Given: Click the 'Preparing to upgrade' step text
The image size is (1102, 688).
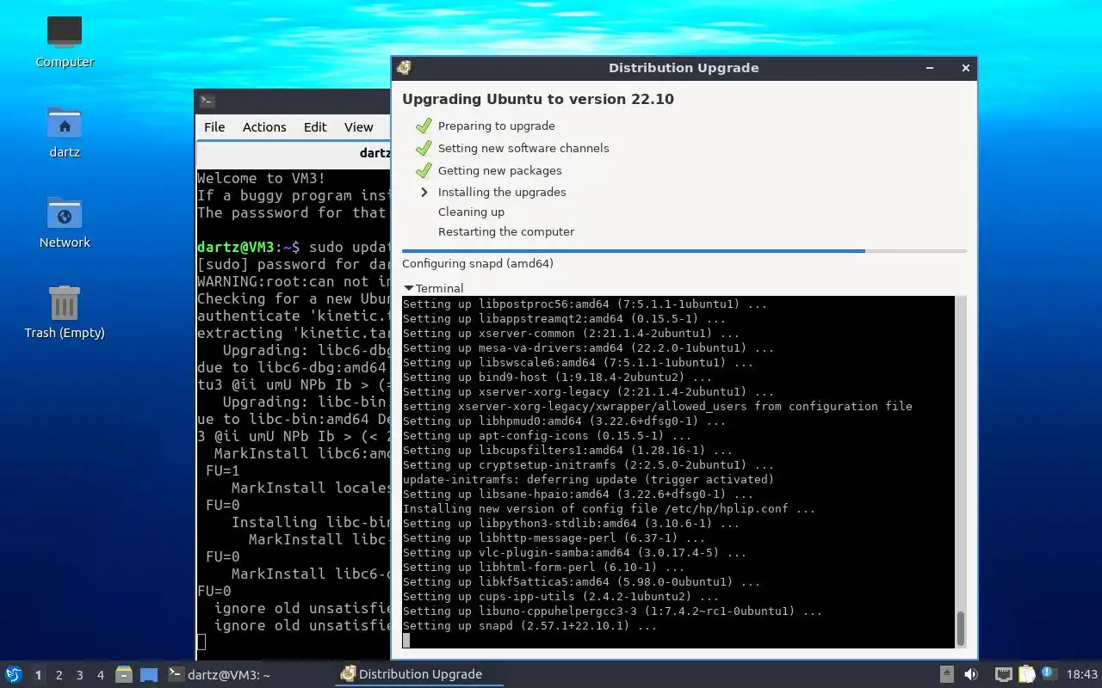Looking at the screenshot, I should pos(497,126).
